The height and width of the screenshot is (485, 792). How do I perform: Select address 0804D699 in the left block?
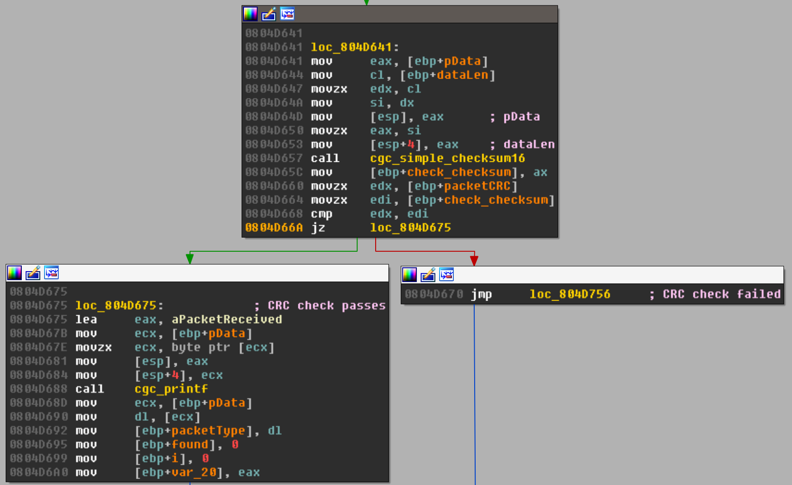click(38, 458)
